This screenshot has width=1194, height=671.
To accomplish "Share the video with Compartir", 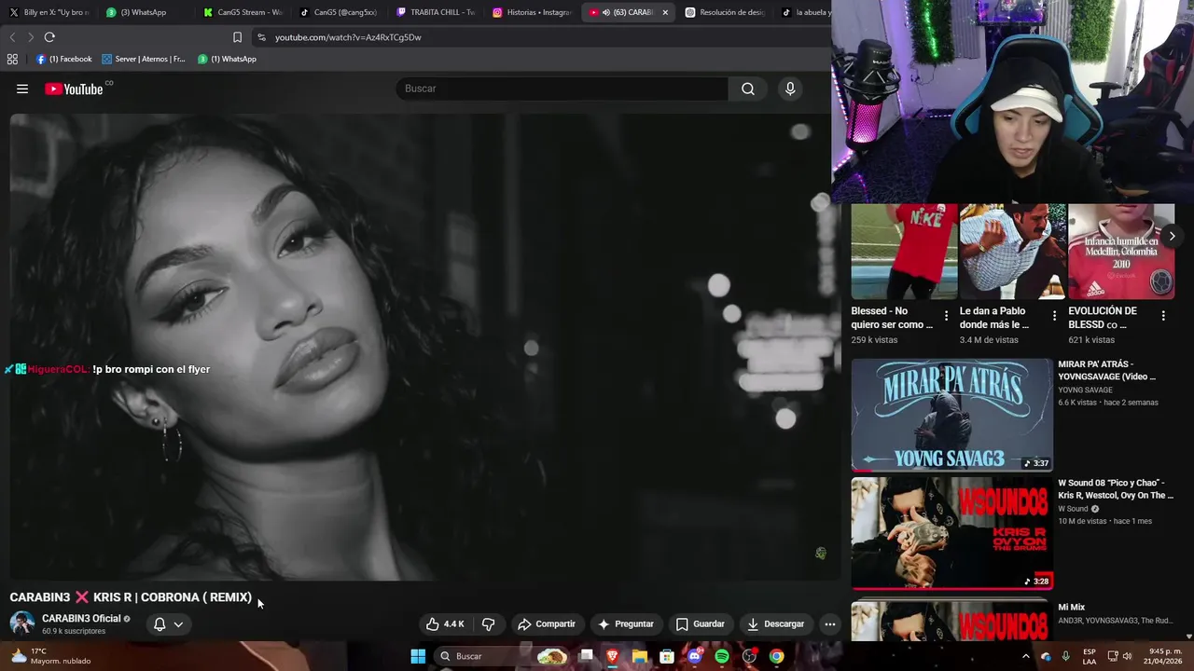I will point(547,624).
